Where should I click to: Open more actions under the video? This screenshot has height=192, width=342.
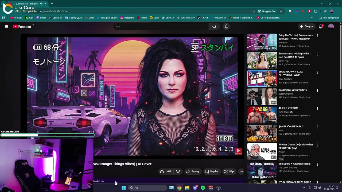(241, 171)
